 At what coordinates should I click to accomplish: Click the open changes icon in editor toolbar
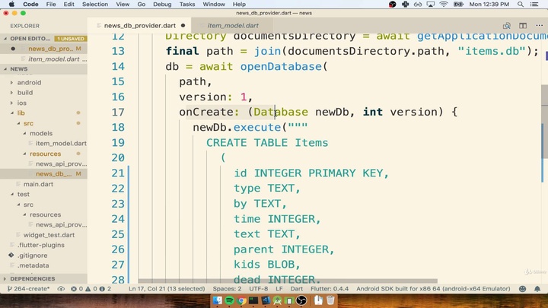(x=507, y=25)
